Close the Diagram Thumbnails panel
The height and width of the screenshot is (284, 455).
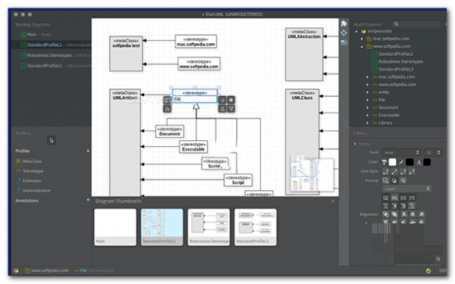point(333,201)
